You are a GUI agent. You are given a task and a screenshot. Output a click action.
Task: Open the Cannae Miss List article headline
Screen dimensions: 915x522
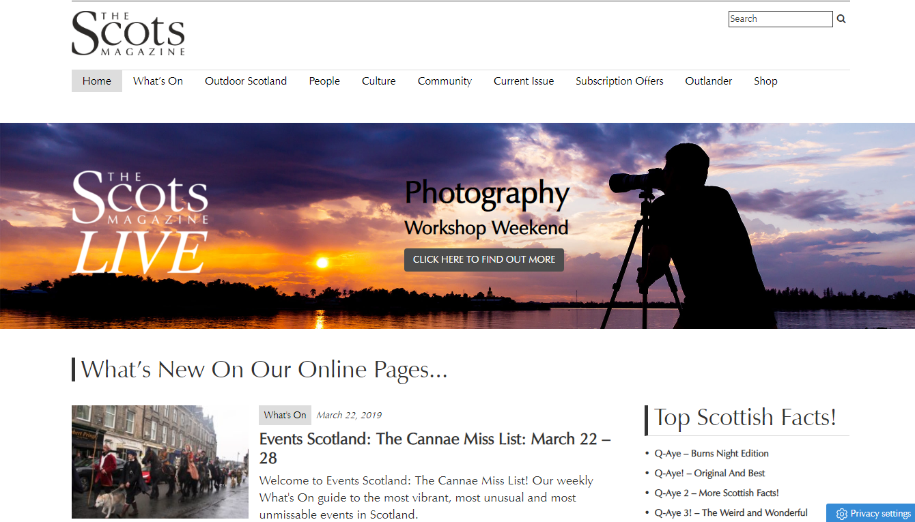435,448
